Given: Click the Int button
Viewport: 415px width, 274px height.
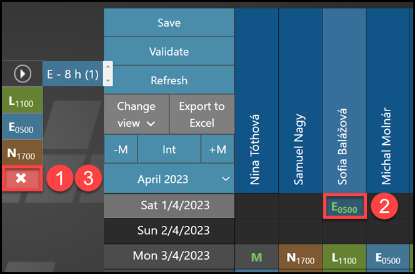Looking at the screenshot, I should pyautogui.click(x=169, y=149).
